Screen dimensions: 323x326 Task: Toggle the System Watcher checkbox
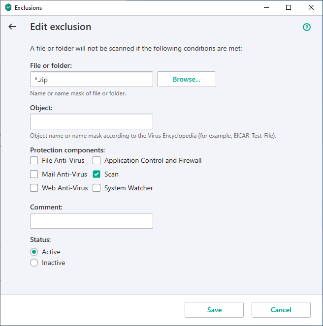click(97, 188)
